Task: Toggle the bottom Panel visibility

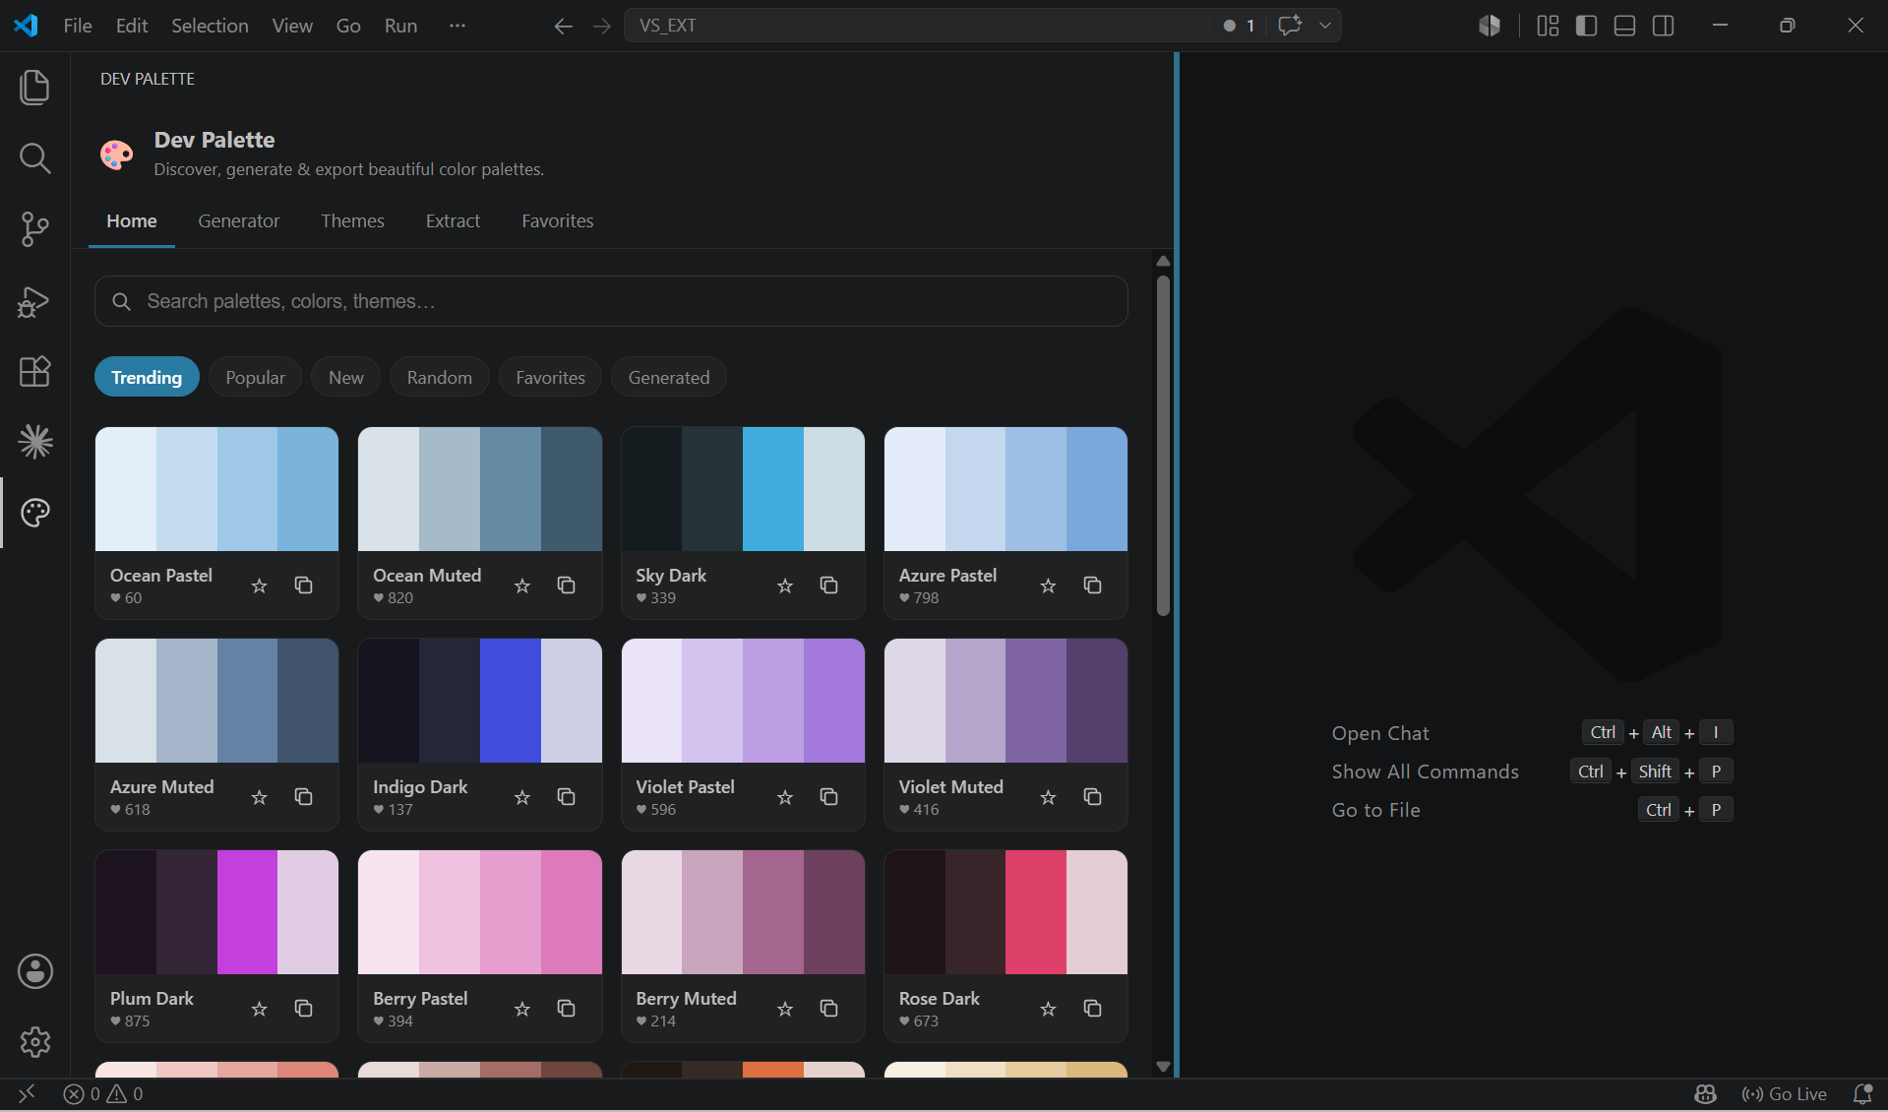Action: (1625, 26)
